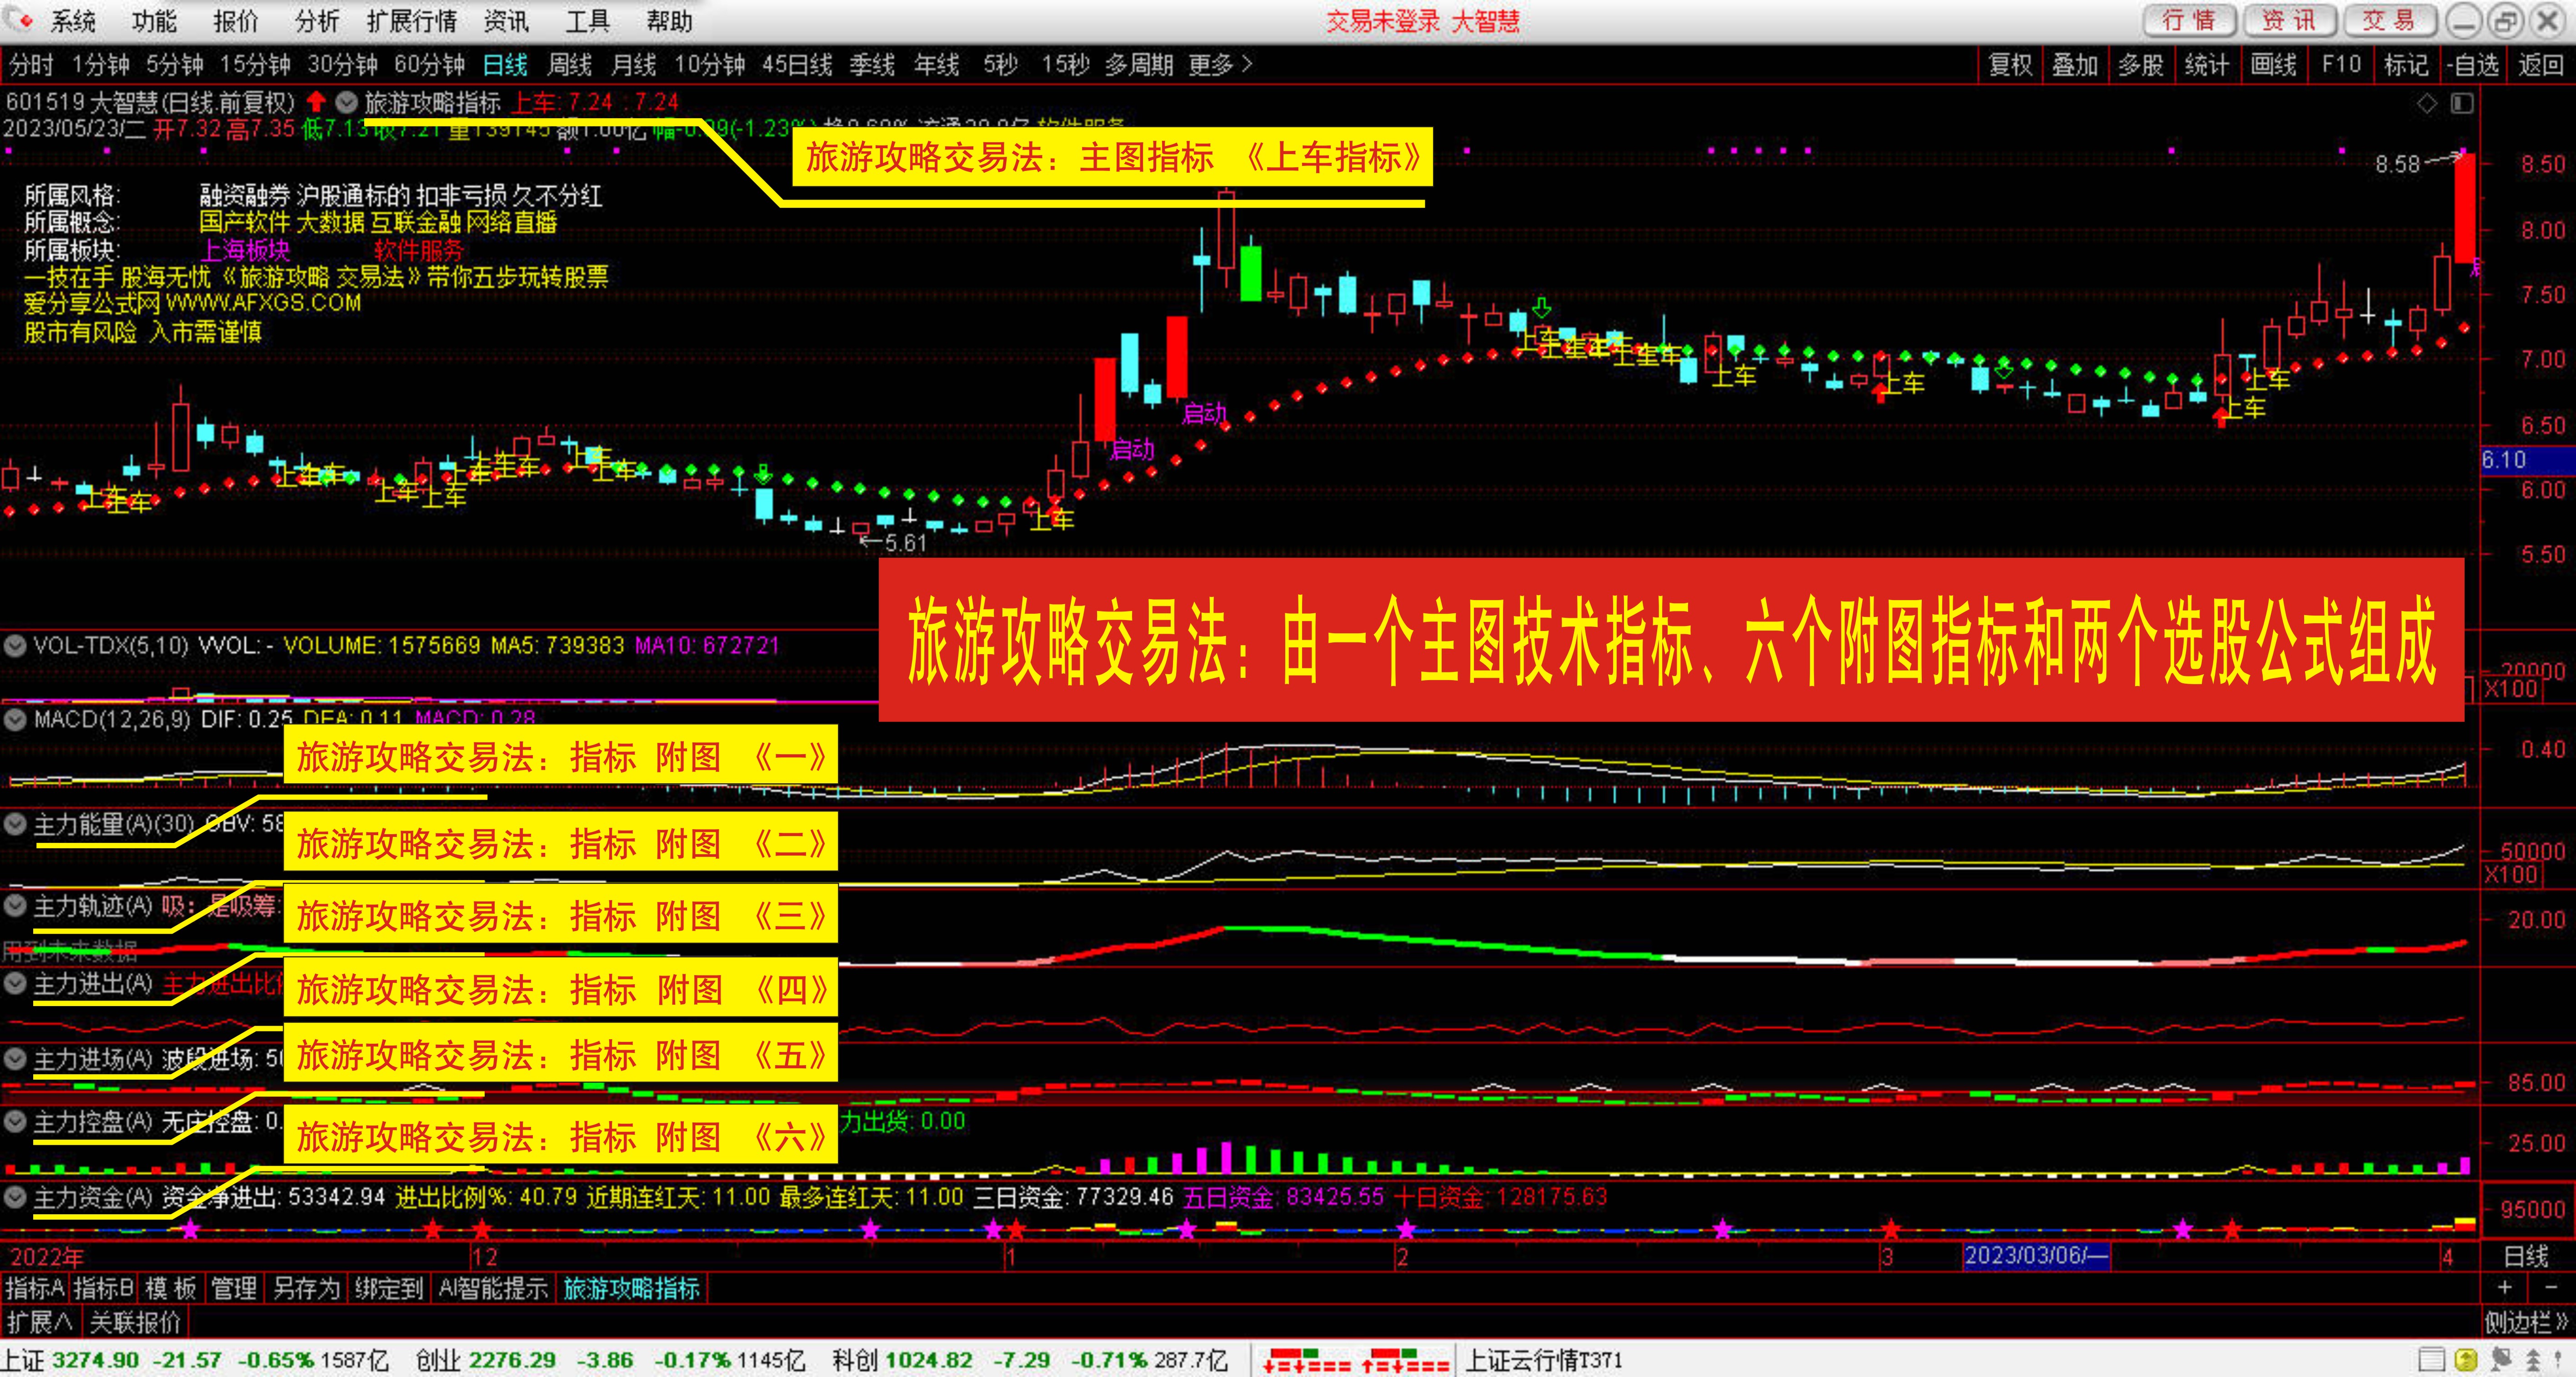Click the 2023/03/06 date marker on timeline
The width and height of the screenshot is (2576, 1377).
click(2036, 1256)
